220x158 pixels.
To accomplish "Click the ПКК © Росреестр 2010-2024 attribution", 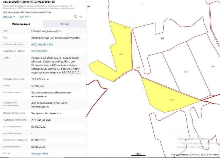I will point(185,154).
